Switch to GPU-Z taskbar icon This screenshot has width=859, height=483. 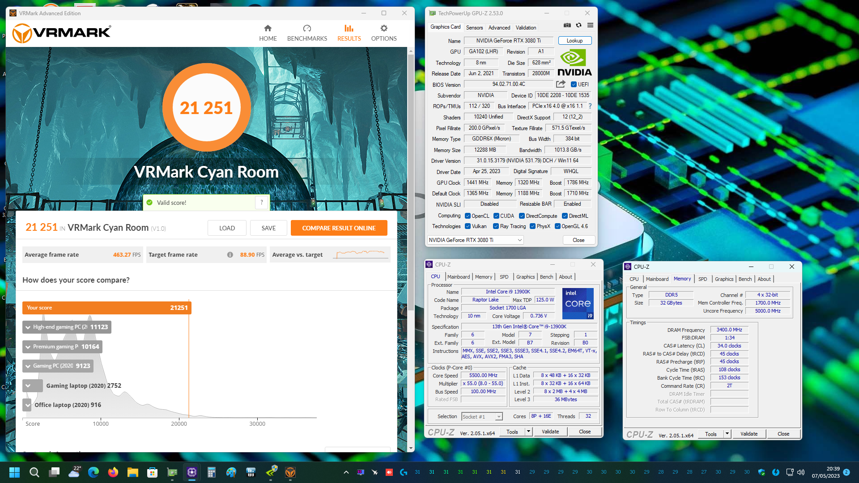[x=172, y=472]
